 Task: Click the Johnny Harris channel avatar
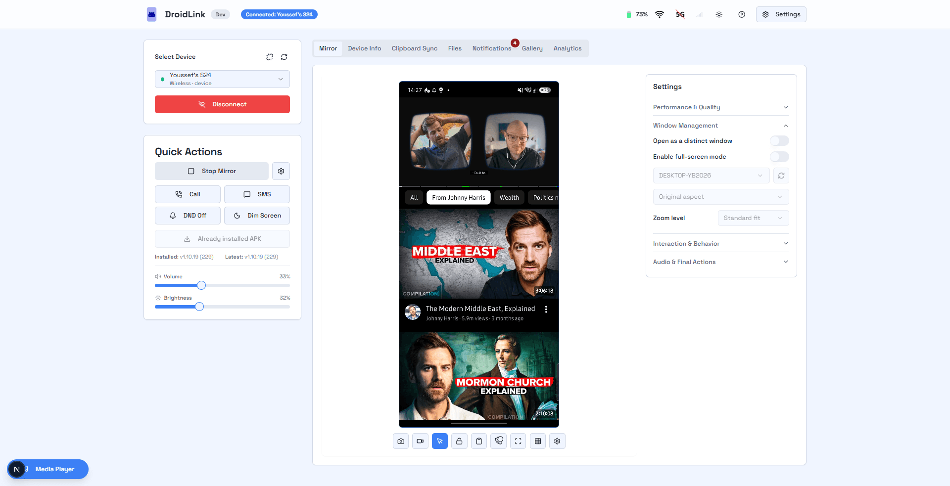(x=413, y=312)
